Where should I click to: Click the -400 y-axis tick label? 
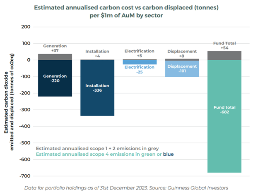(25, 126)
